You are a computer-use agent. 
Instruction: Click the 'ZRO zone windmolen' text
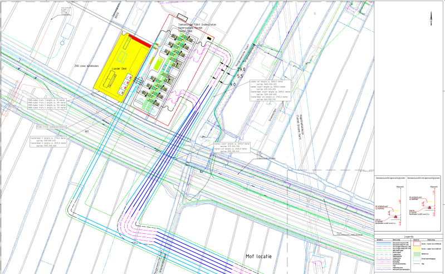point(86,66)
